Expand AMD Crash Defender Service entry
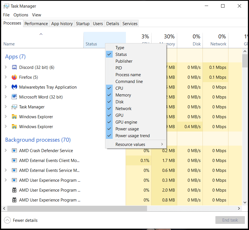 (x=6, y=150)
